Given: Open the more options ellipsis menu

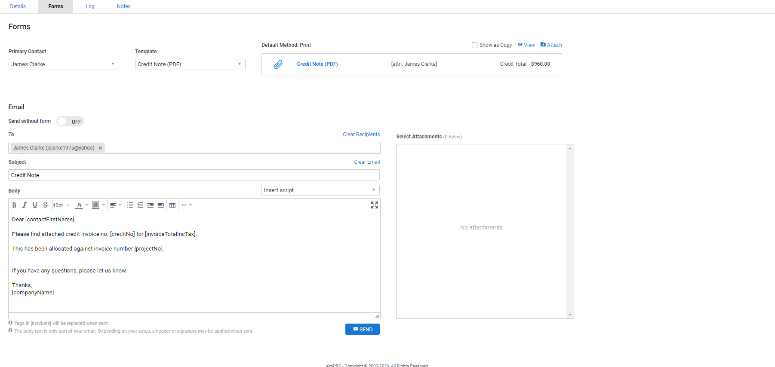Looking at the screenshot, I should [184, 205].
